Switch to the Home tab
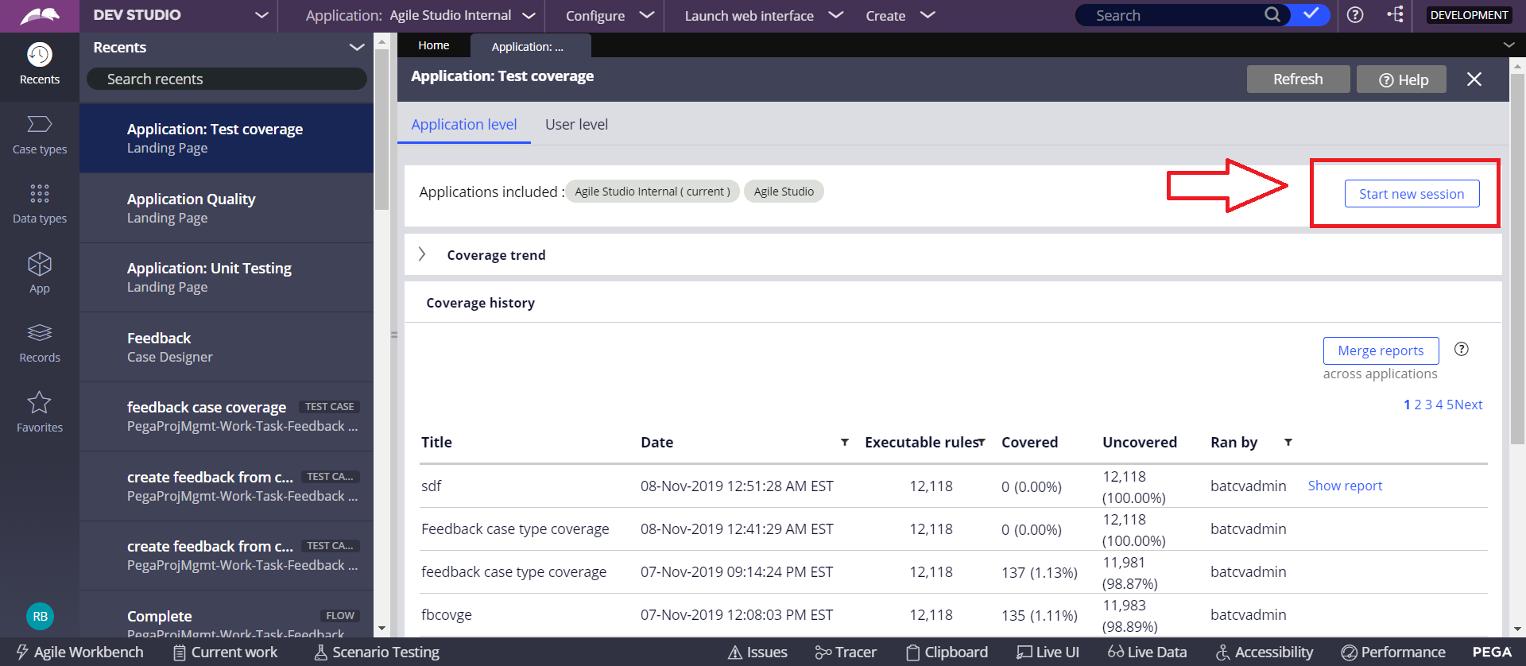 (x=434, y=45)
